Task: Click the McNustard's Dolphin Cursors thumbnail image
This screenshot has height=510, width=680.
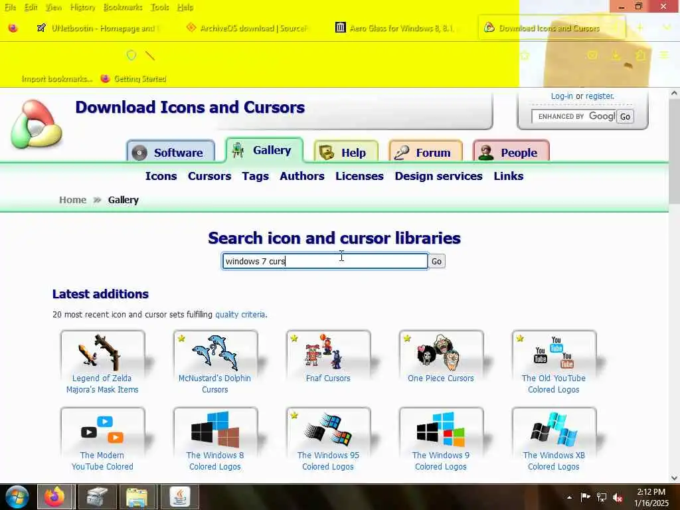Action: click(215, 353)
